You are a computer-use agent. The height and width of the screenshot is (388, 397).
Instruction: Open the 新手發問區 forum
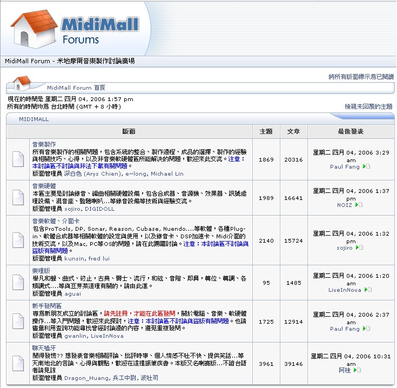pyautogui.click(x=47, y=306)
